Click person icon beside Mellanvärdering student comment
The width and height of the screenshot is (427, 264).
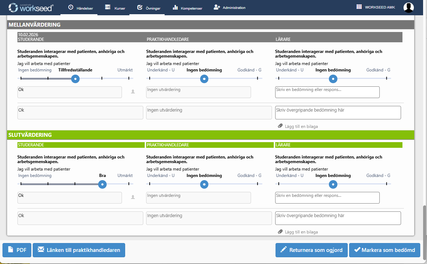(x=133, y=92)
